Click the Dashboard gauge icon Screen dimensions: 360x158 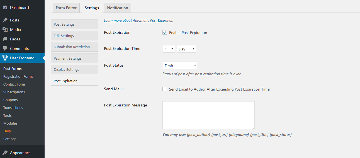pos(5,8)
